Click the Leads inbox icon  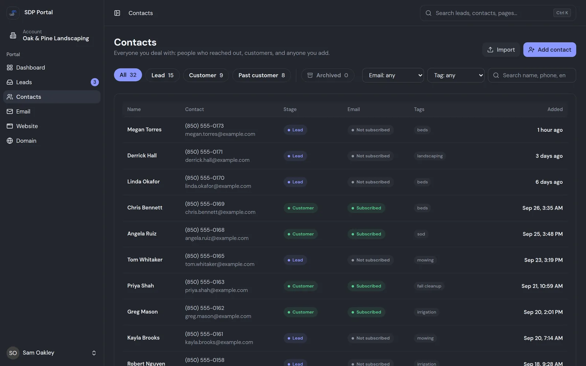[x=10, y=82]
